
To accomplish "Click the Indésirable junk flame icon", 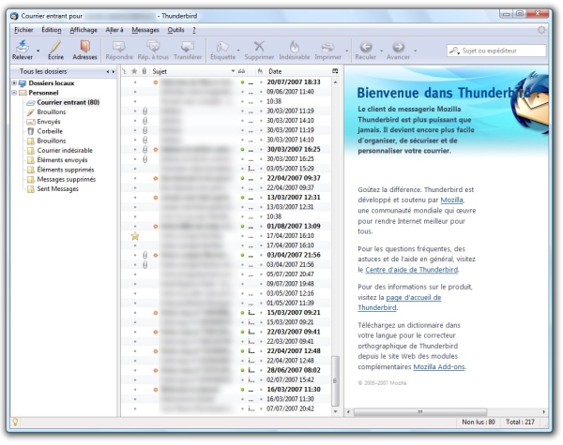I will [292, 43].
